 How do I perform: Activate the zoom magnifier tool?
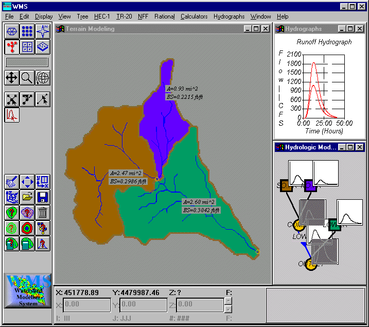point(27,78)
